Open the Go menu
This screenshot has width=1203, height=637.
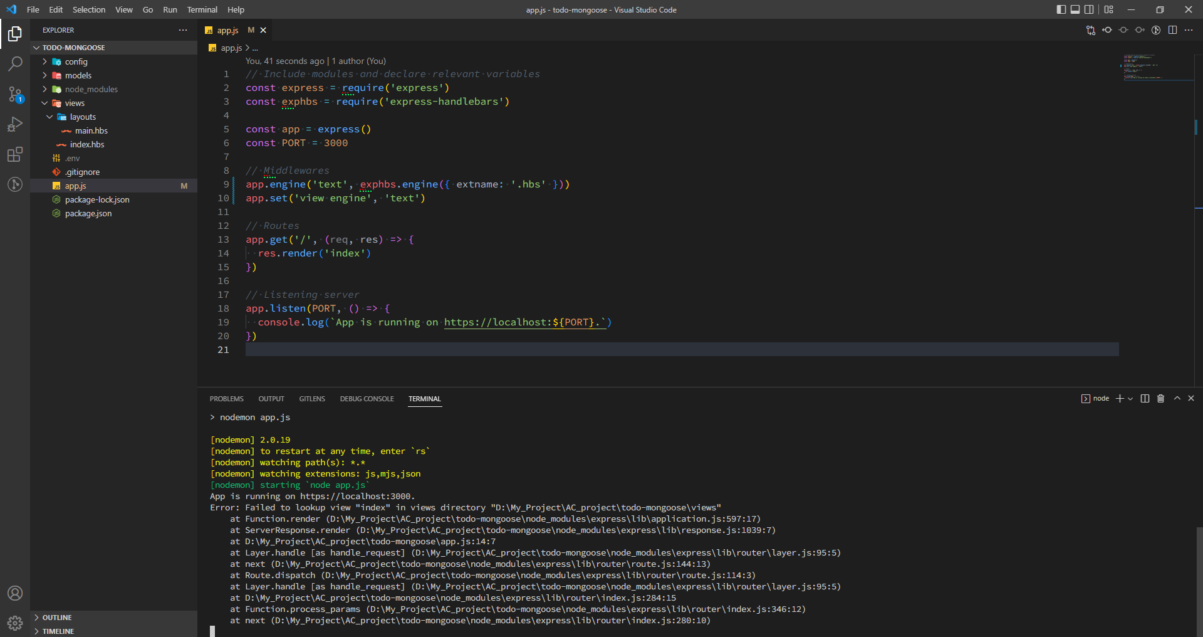[x=148, y=9]
